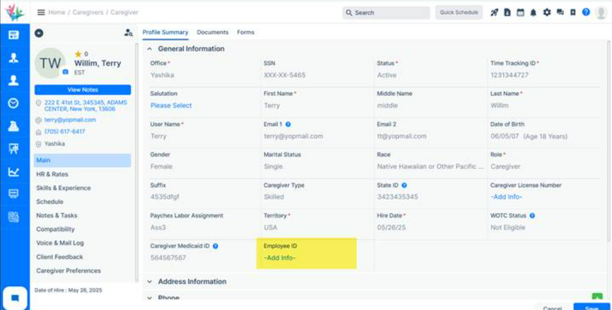This screenshot has width=612, height=310.
Task: Open the 222 E 41st St address link
Action: click(x=85, y=106)
